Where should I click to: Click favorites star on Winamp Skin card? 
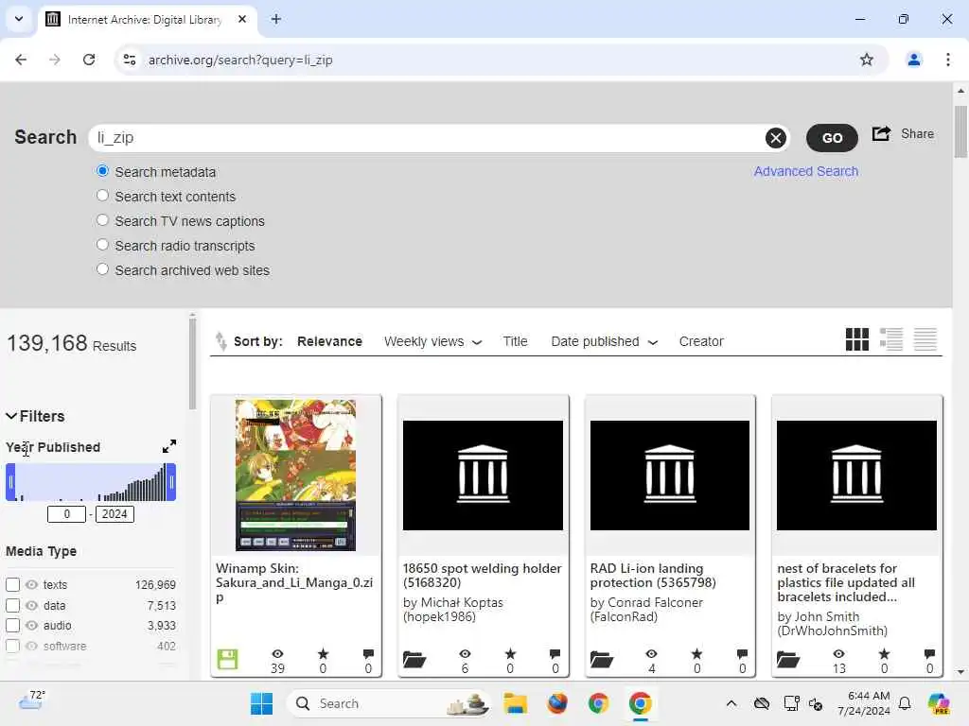point(323,654)
